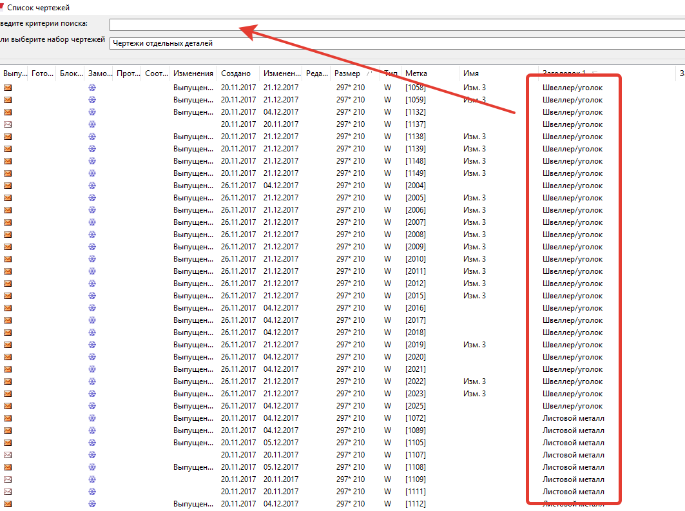The height and width of the screenshot is (511, 685).
Task: Open the 'Чертежи отдельных деталей' drawing set dropdown
Action: pyautogui.click(x=396, y=43)
